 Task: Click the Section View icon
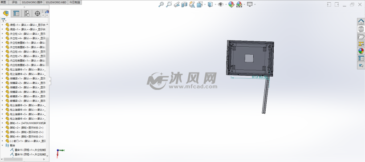pos(184,4)
